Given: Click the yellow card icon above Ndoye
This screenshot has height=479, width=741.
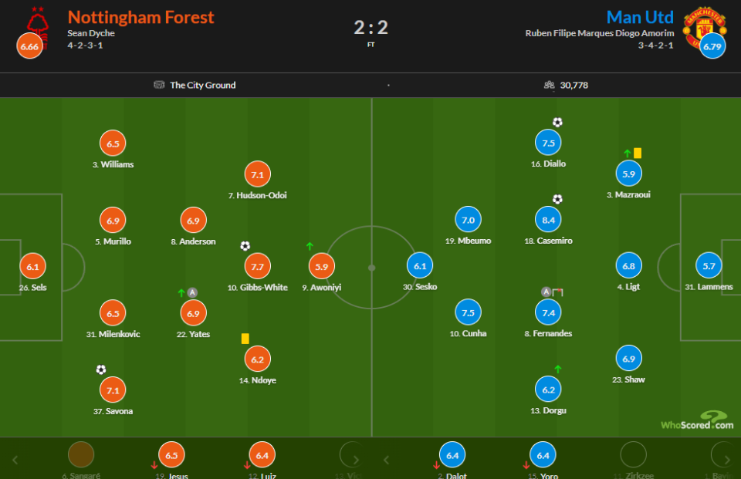Looking at the screenshot, I should pos(245,338).
